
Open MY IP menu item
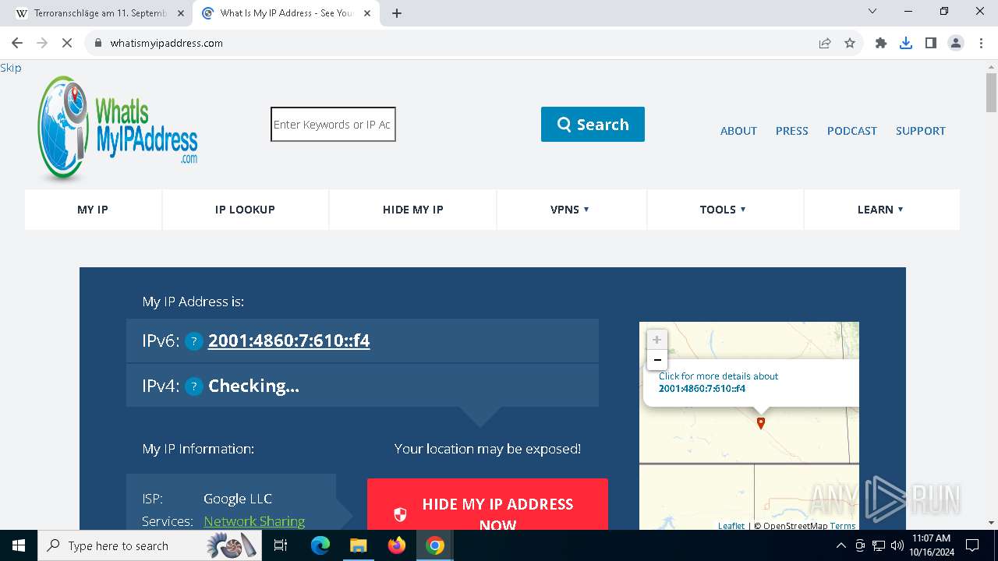(93, 210)
